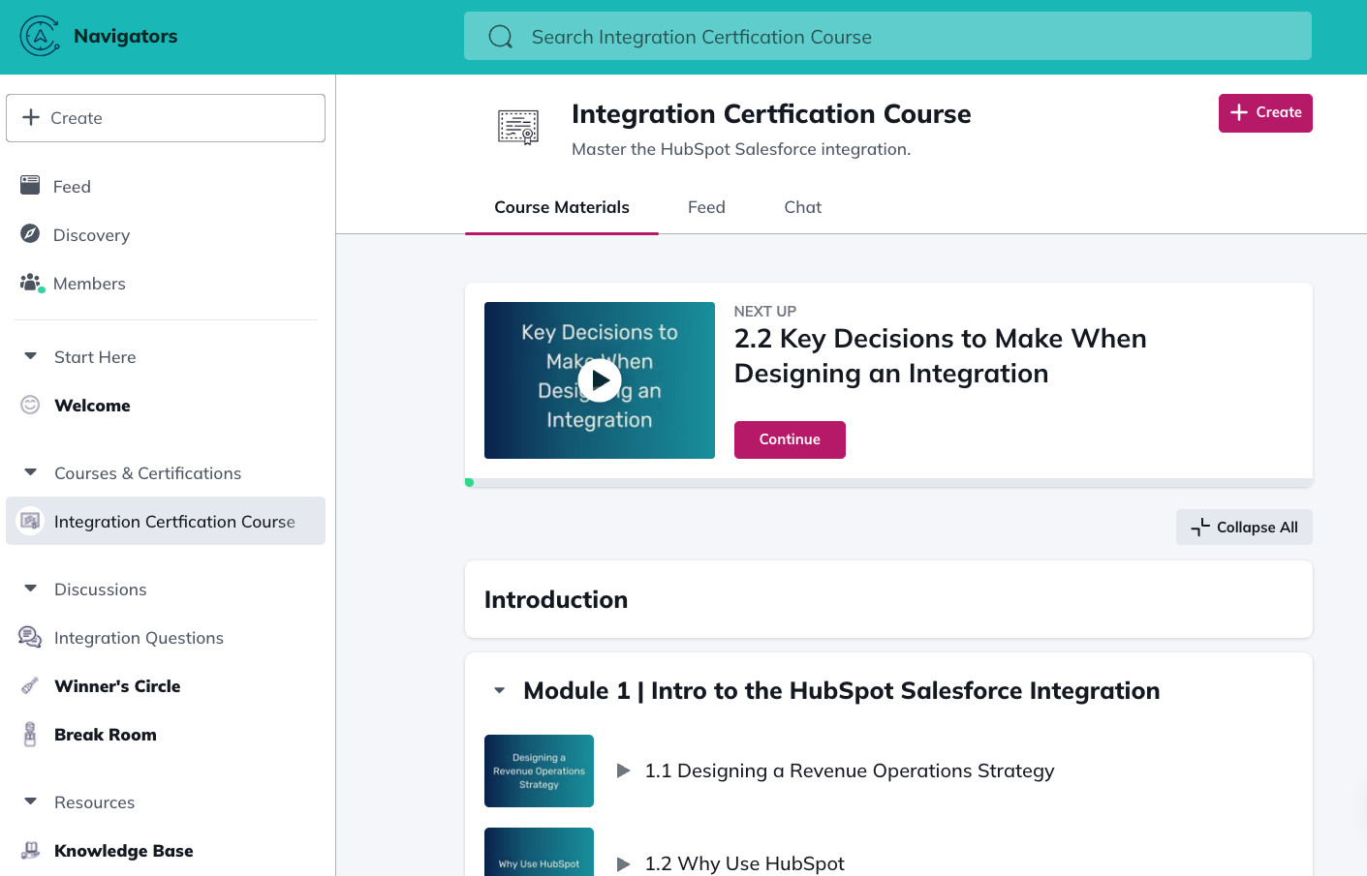Click the Integration Certfication Course page title

[771, 114]
